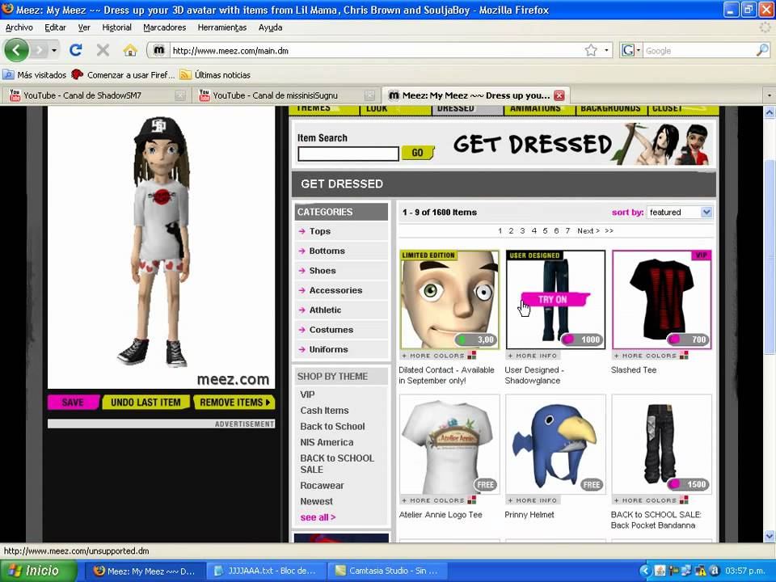Click into the Item Search field
Image resolution: width=776 pixels, height=582 pixels.
pos(348,154)
